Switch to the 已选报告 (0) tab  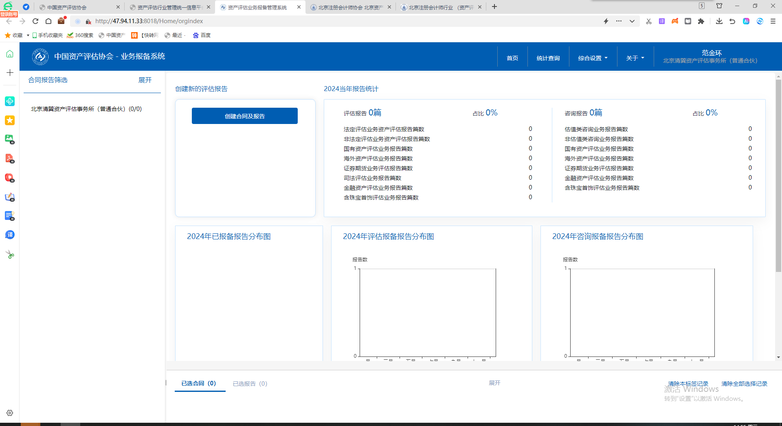(250, 383)
